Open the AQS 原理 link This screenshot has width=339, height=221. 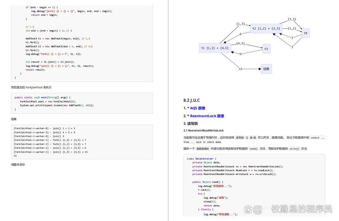point(197,108)
